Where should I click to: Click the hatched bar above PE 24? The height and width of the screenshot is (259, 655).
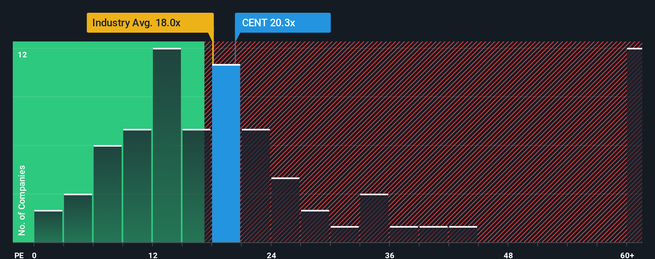285,210
